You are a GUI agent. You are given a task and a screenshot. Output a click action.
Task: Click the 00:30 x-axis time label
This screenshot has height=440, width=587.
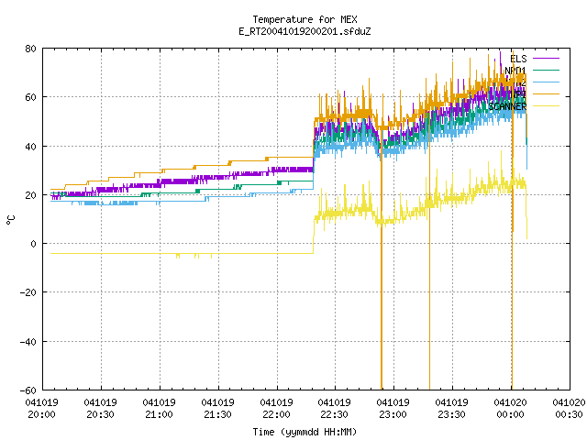[x=569, y=414]
